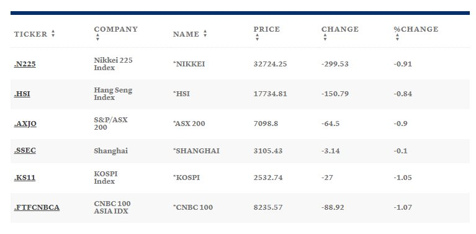
Task: Click the %CHANGE column header label
Action: (x=416, y=29)
